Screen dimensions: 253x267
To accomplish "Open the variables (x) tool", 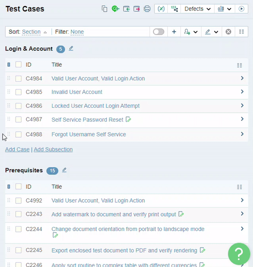I will click(161, 9).
